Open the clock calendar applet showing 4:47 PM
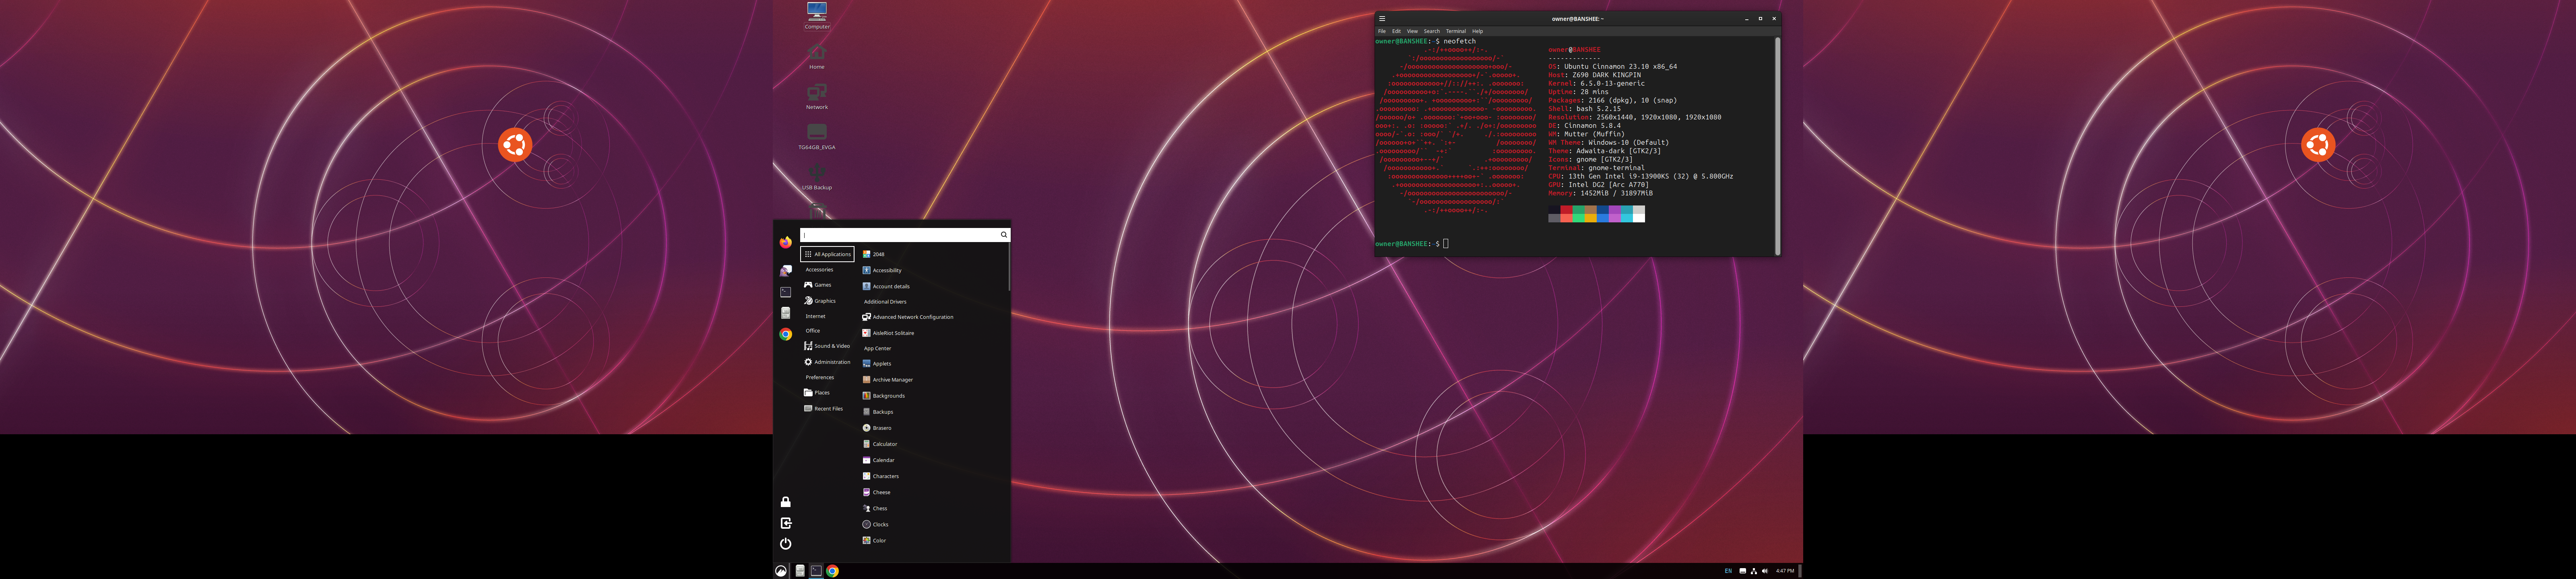This screenshot has height=579, width=2576. tap(1785, 571)
